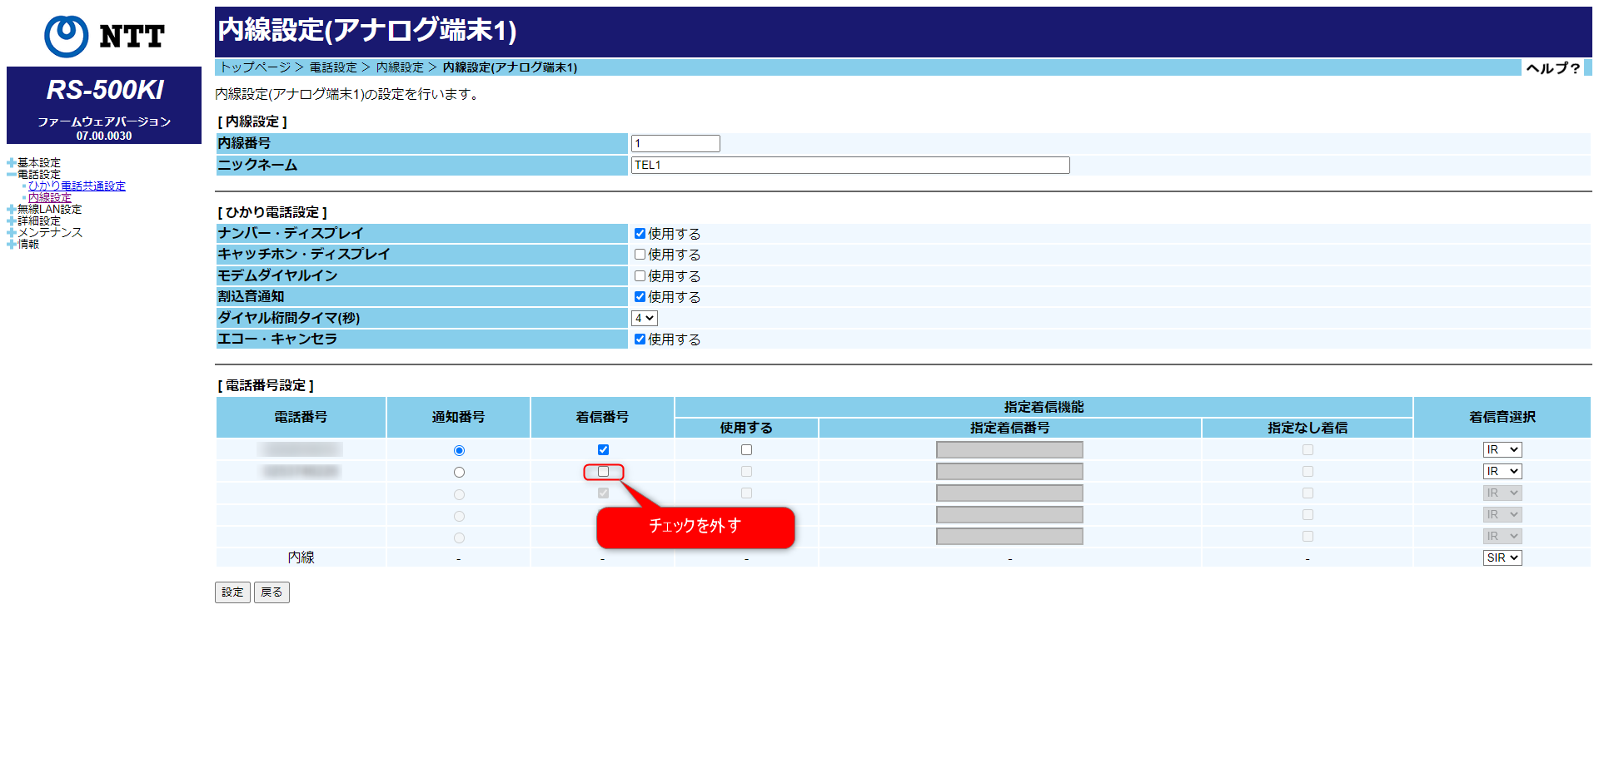The height and width of the screenshot is (773, 1599).
Task: Open the ひかり電話共通設定 sidebar link
Action: point(77,186)
